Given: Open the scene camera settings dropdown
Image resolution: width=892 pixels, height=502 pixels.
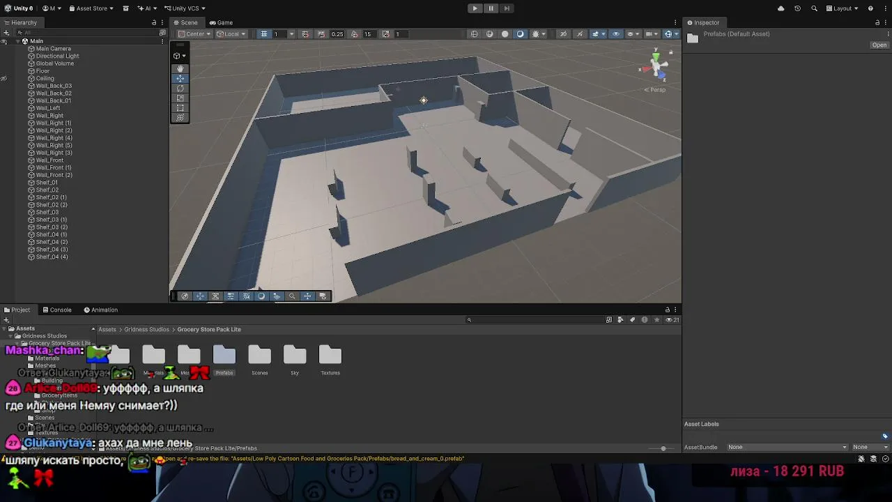Looking at the screenshot, I should [x=652, y=34].
